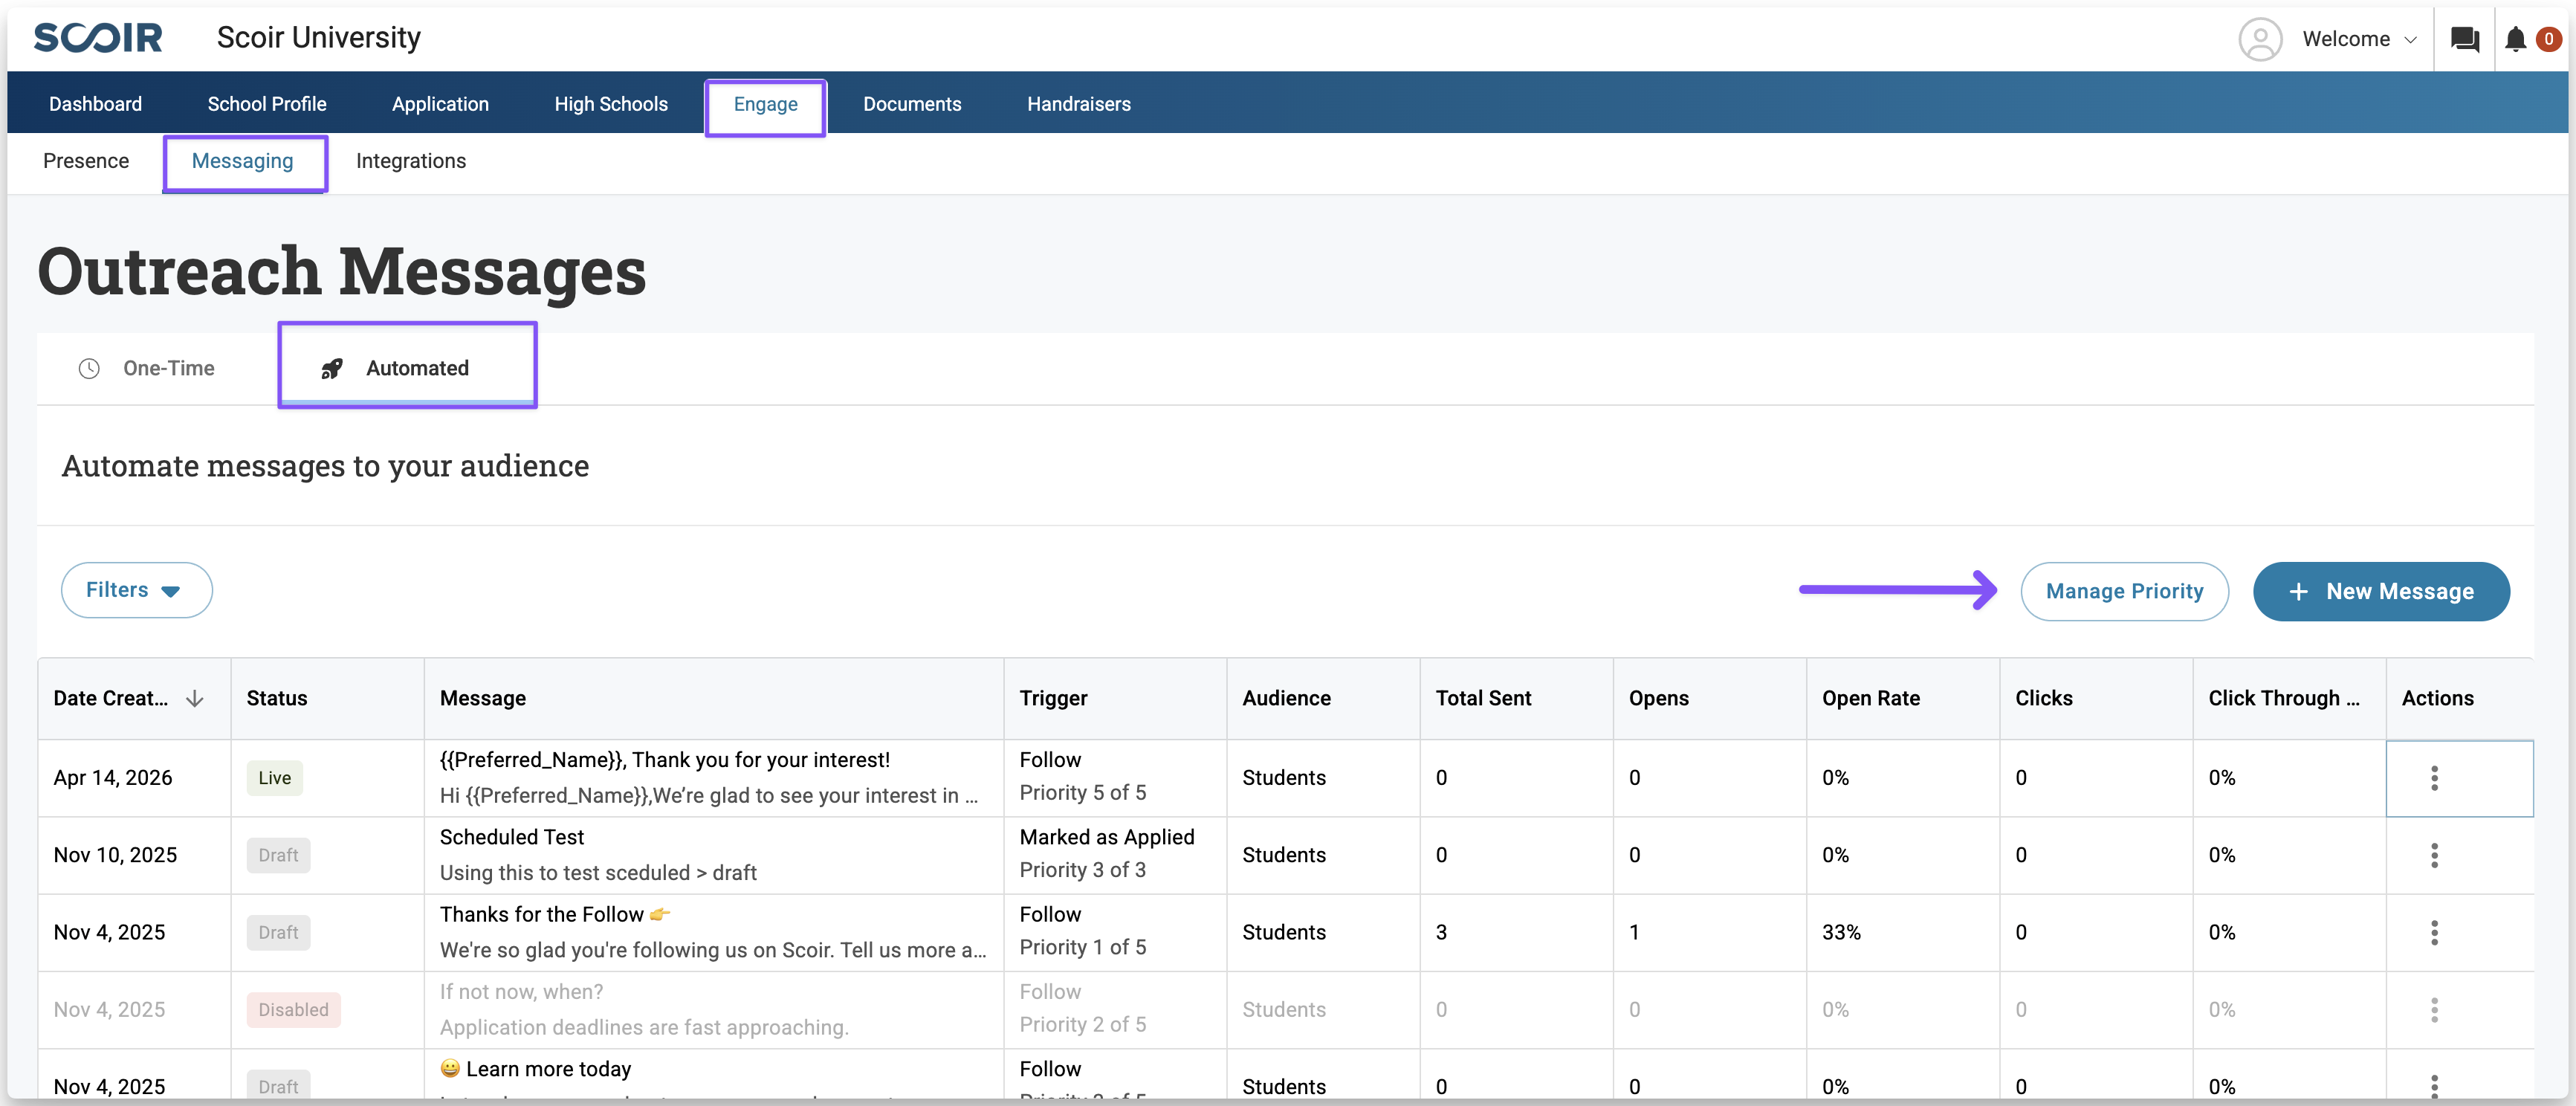Click the Open Rate column header
Viewport: 2576px width, 1106px height.
tap(1870, 698)
